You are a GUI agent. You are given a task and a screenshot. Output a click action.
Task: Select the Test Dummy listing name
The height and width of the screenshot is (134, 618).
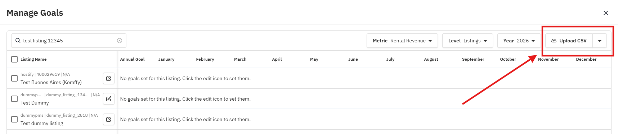[35, 103]
